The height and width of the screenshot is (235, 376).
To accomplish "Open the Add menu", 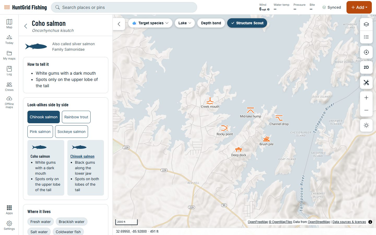I will point(359,7).
